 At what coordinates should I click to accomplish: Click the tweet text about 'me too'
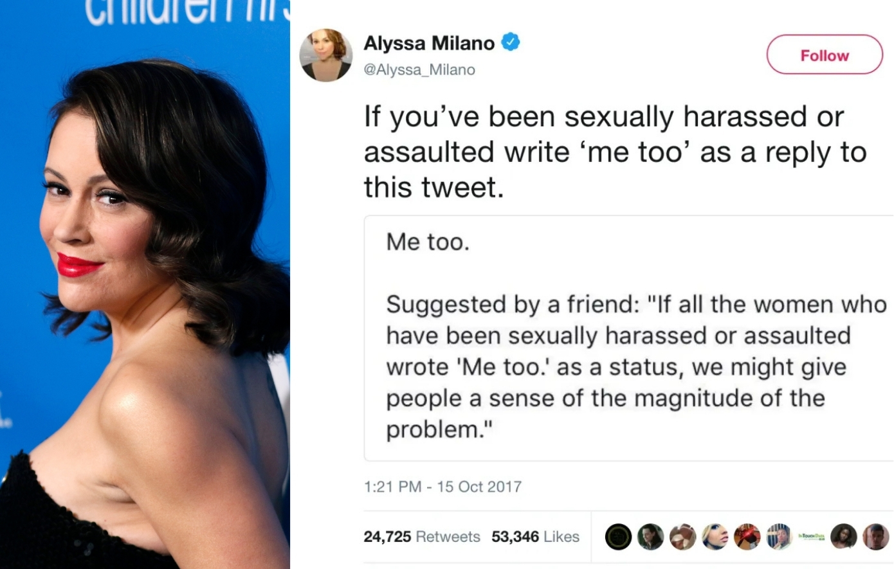(616, 152)
